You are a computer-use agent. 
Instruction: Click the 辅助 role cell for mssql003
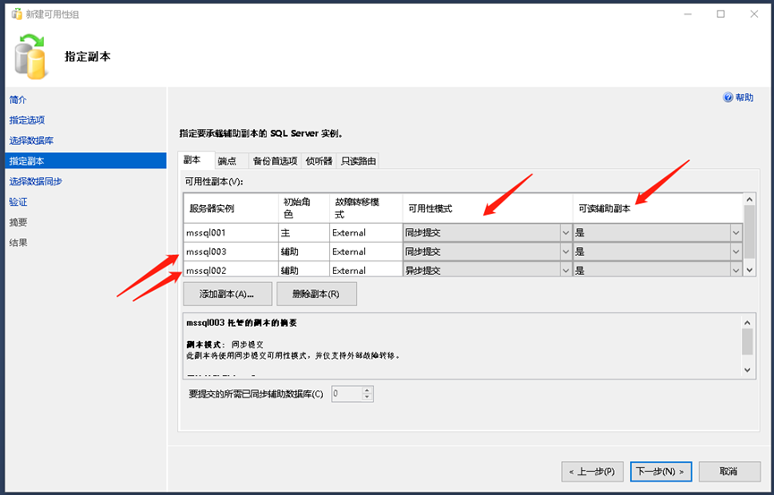pyautogui.click(x=304, y=252)
